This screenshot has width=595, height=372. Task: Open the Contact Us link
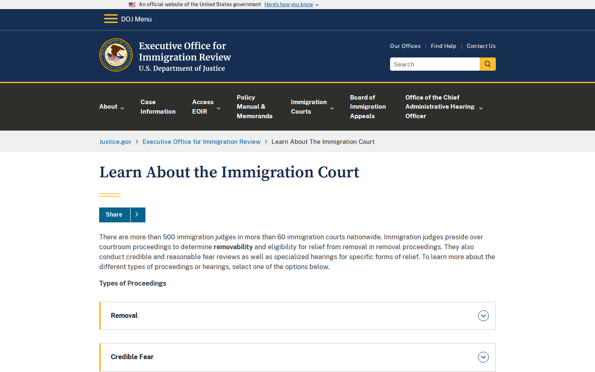point(481,46)
